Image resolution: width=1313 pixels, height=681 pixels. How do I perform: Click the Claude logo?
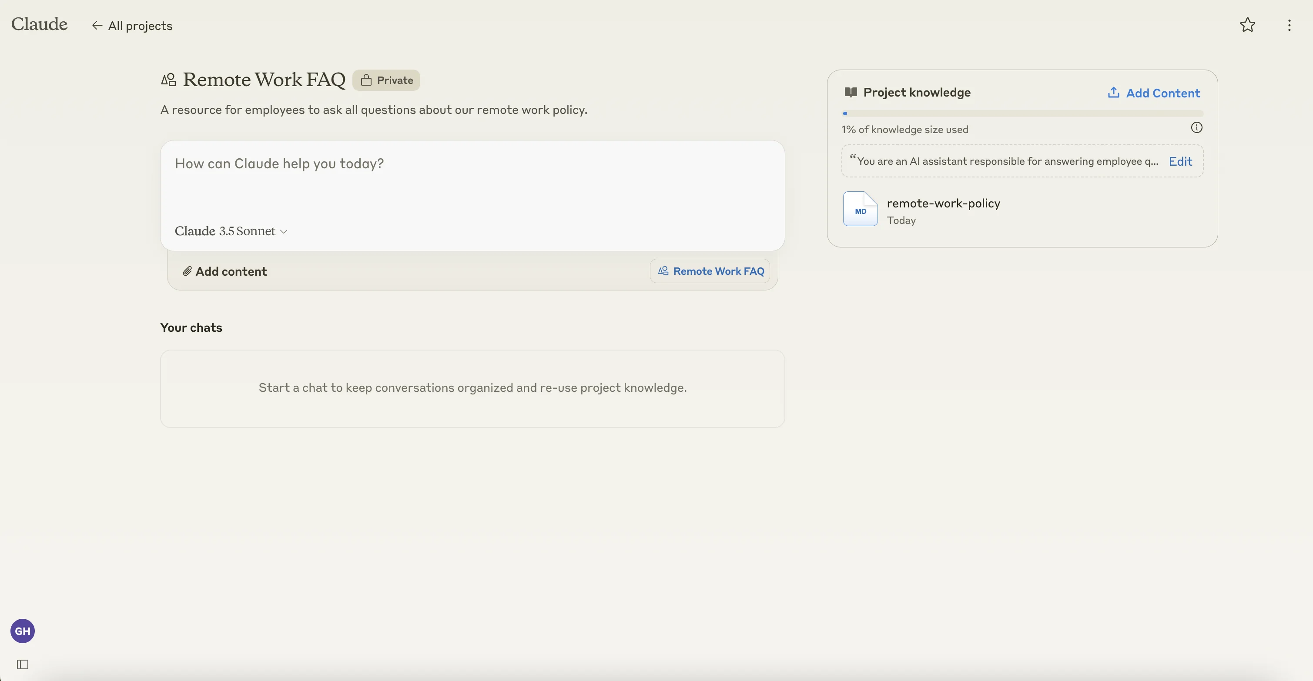coord(39,24)
